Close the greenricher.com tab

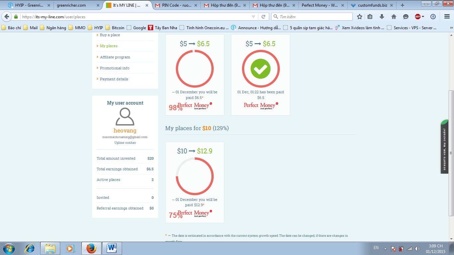tap(97, 5)
